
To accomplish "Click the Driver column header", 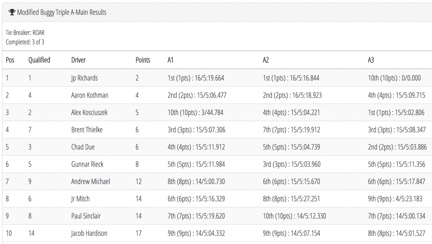I will (78, 60).
